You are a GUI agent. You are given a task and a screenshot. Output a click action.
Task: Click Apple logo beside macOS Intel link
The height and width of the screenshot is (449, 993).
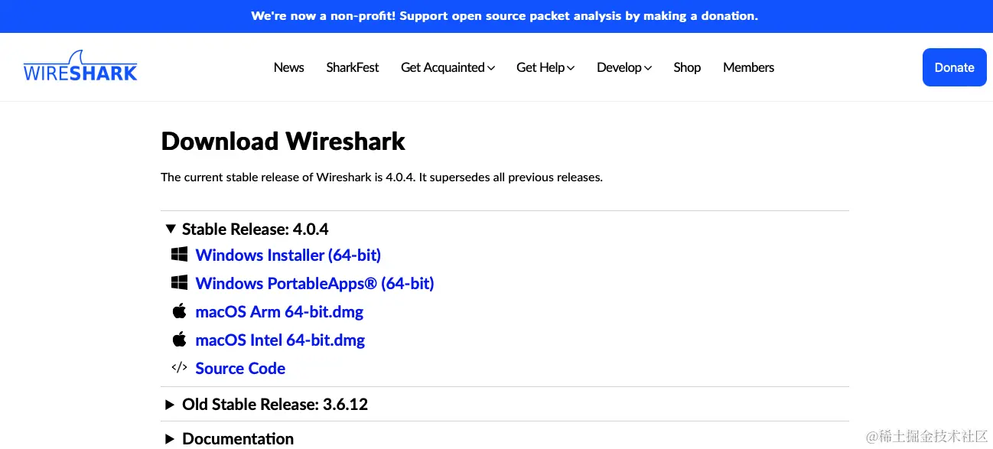179,339
